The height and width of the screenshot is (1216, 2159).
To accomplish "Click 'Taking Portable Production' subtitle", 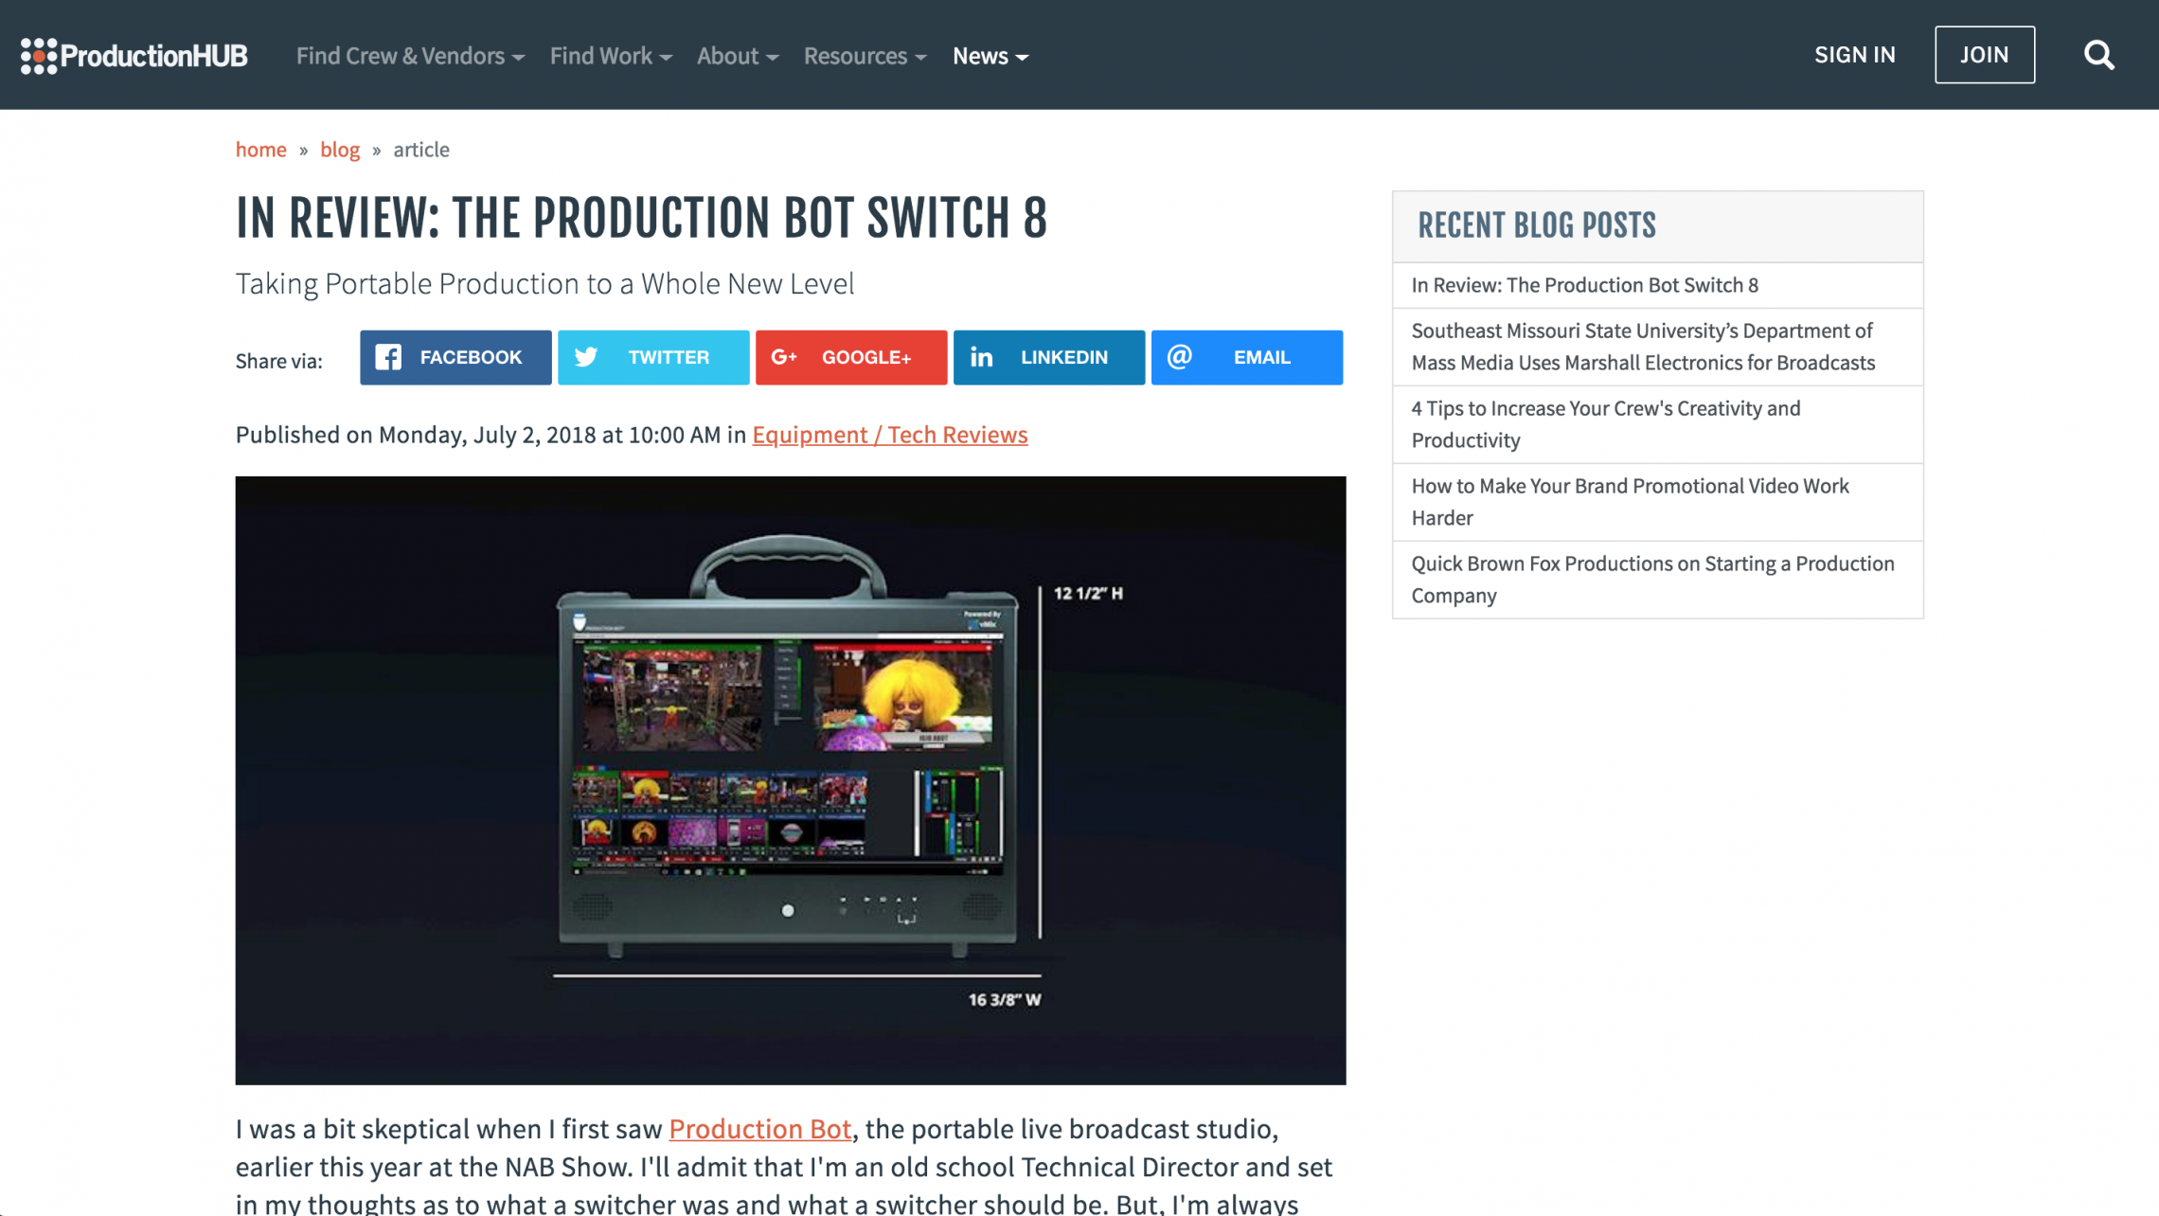I will click(x=544, y=284).
